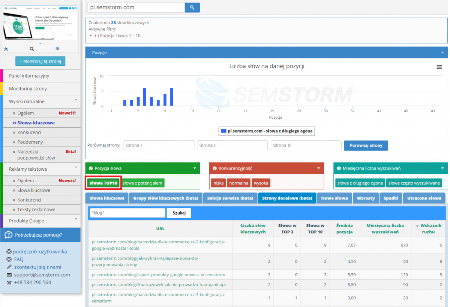Click the Strona II comparison field

pyautogui.click(x=232, y=145)
